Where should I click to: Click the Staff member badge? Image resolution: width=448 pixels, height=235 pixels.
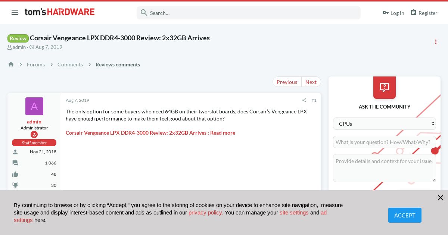[x=34, y=142]
